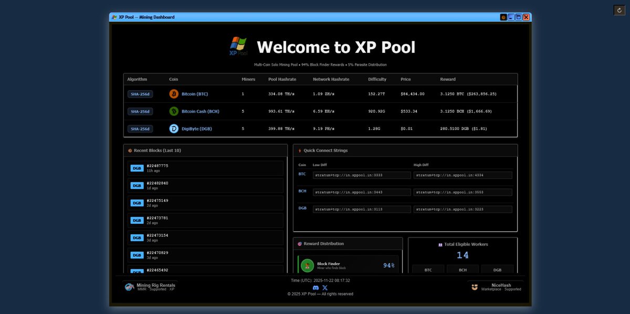Open the NiceHash Marketplace footer link
Viewport: 630px width, 314px height.
tap(496, 287)
